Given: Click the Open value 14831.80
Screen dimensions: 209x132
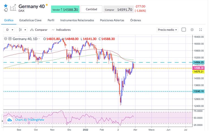Looking at the screenshot, I should tap(53, 39).
